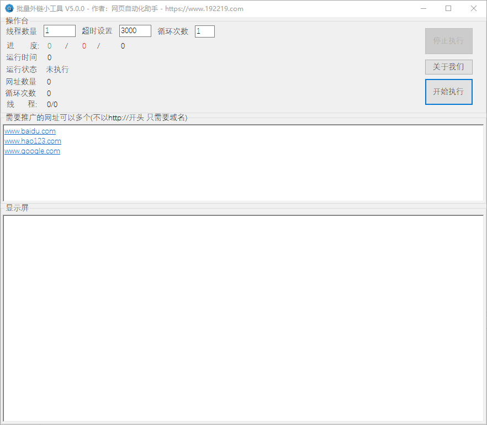Select the www.hao123.com entry
Screen dimensions: 487x425
pyautogui.click(x=33, y=141)
